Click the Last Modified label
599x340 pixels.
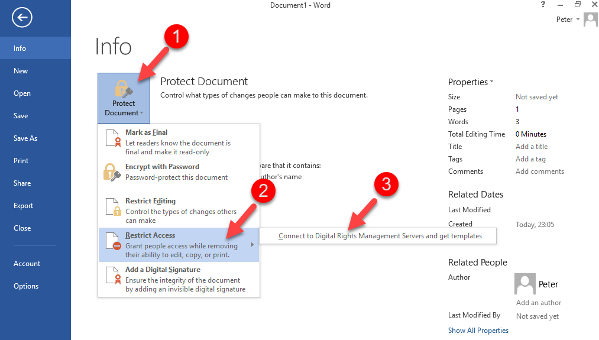click(x=469, y=210)
